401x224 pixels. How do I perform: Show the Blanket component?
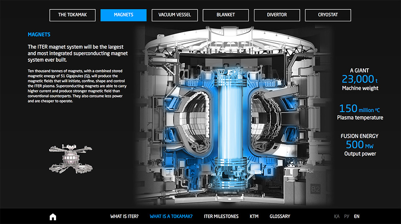(x=226, y=15)
